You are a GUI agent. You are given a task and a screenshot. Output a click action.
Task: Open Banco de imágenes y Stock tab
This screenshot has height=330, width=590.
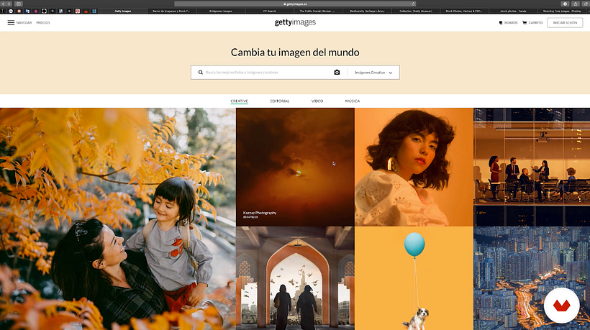tap(171, 12)
